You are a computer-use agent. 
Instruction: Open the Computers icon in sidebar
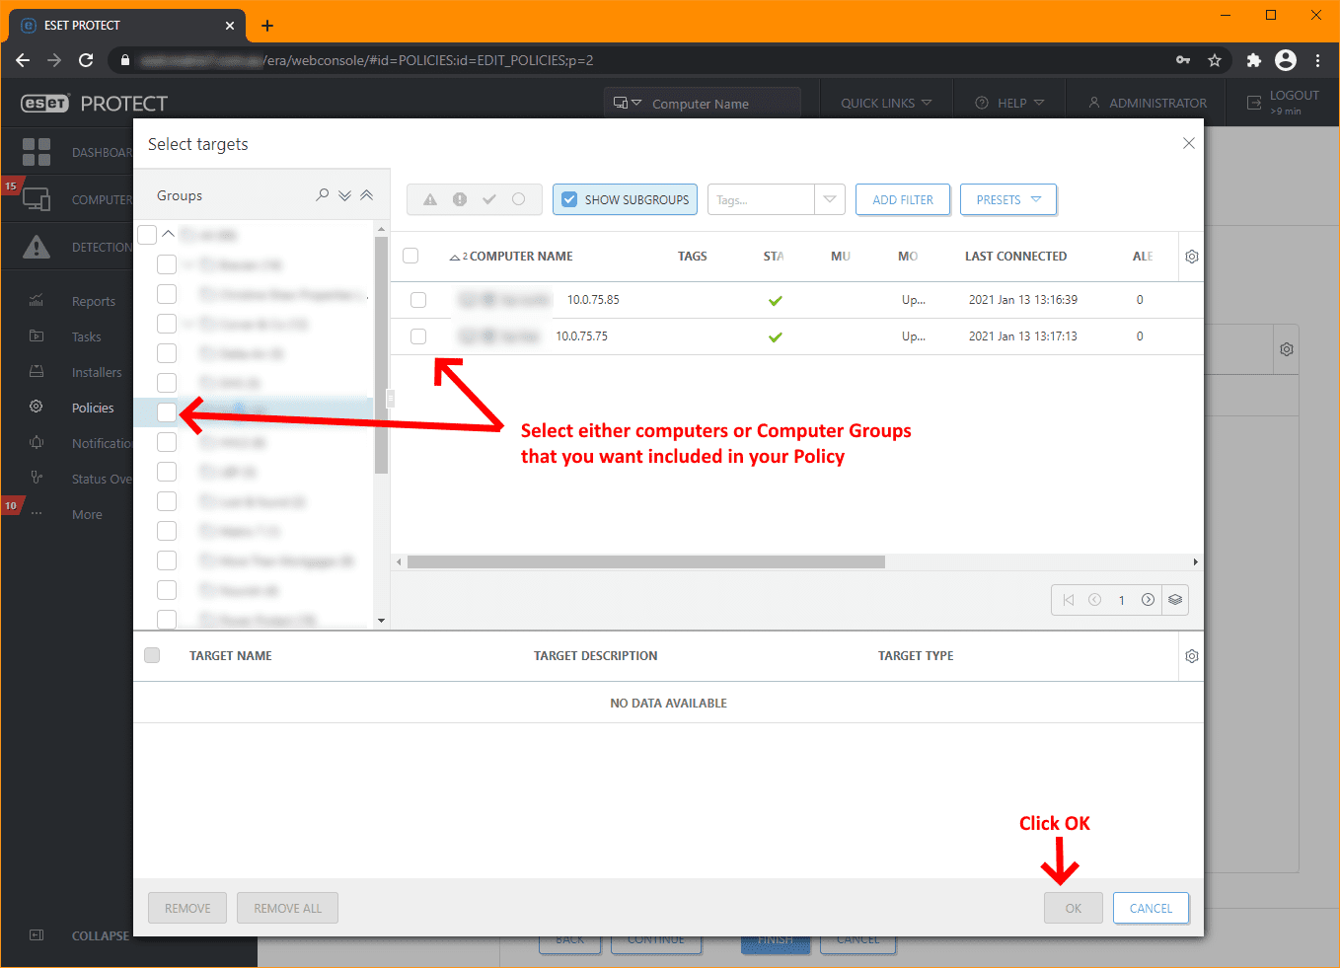coord(37,199)
